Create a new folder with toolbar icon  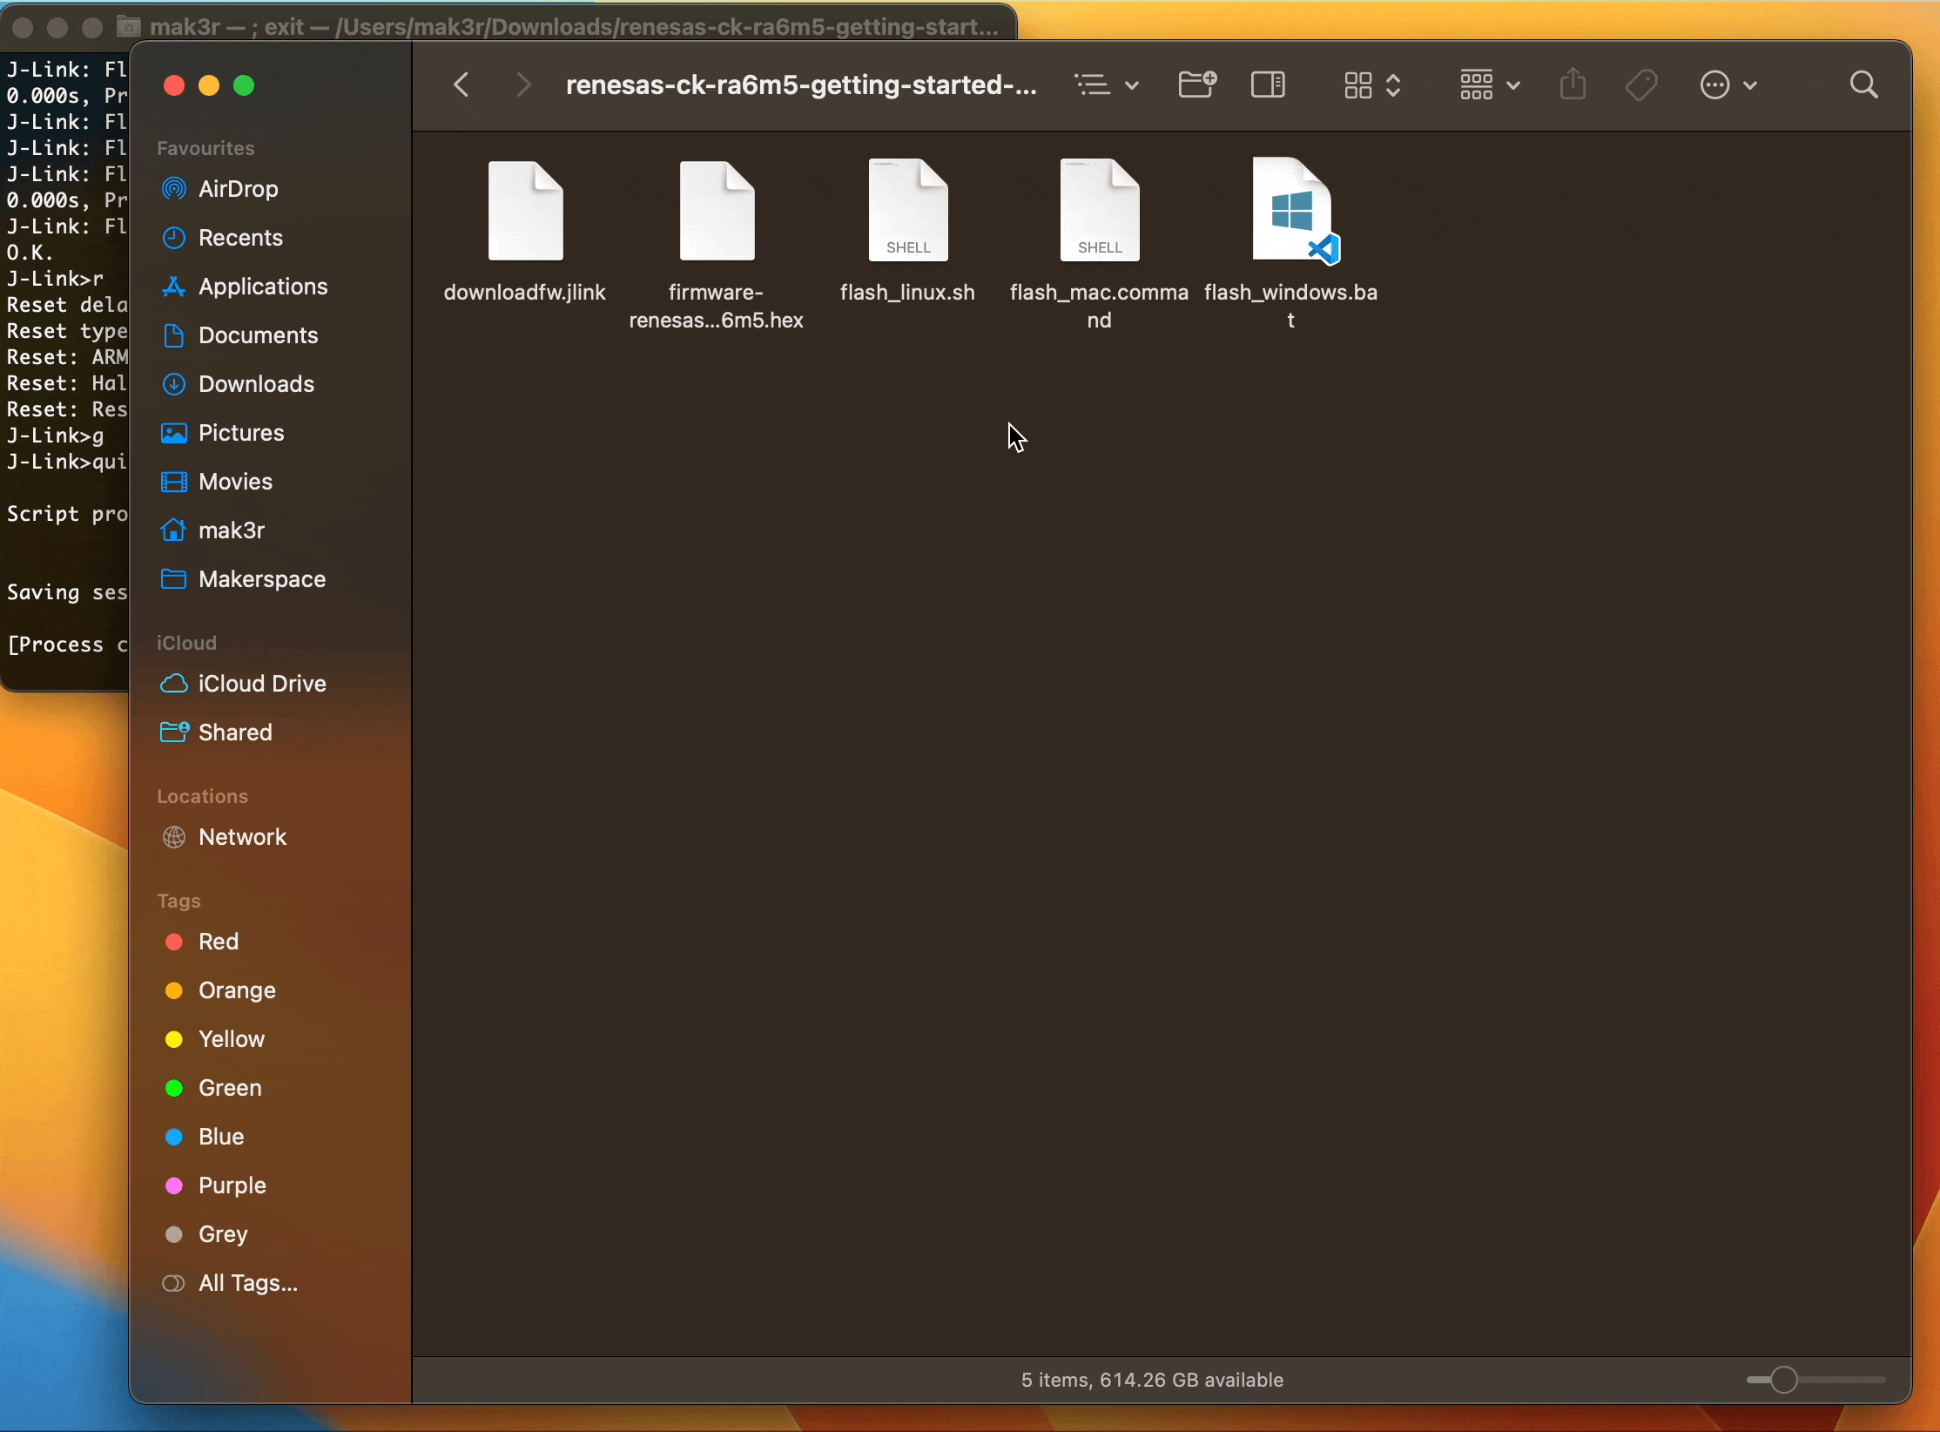pyautogui.click(x=1196, y=85)
